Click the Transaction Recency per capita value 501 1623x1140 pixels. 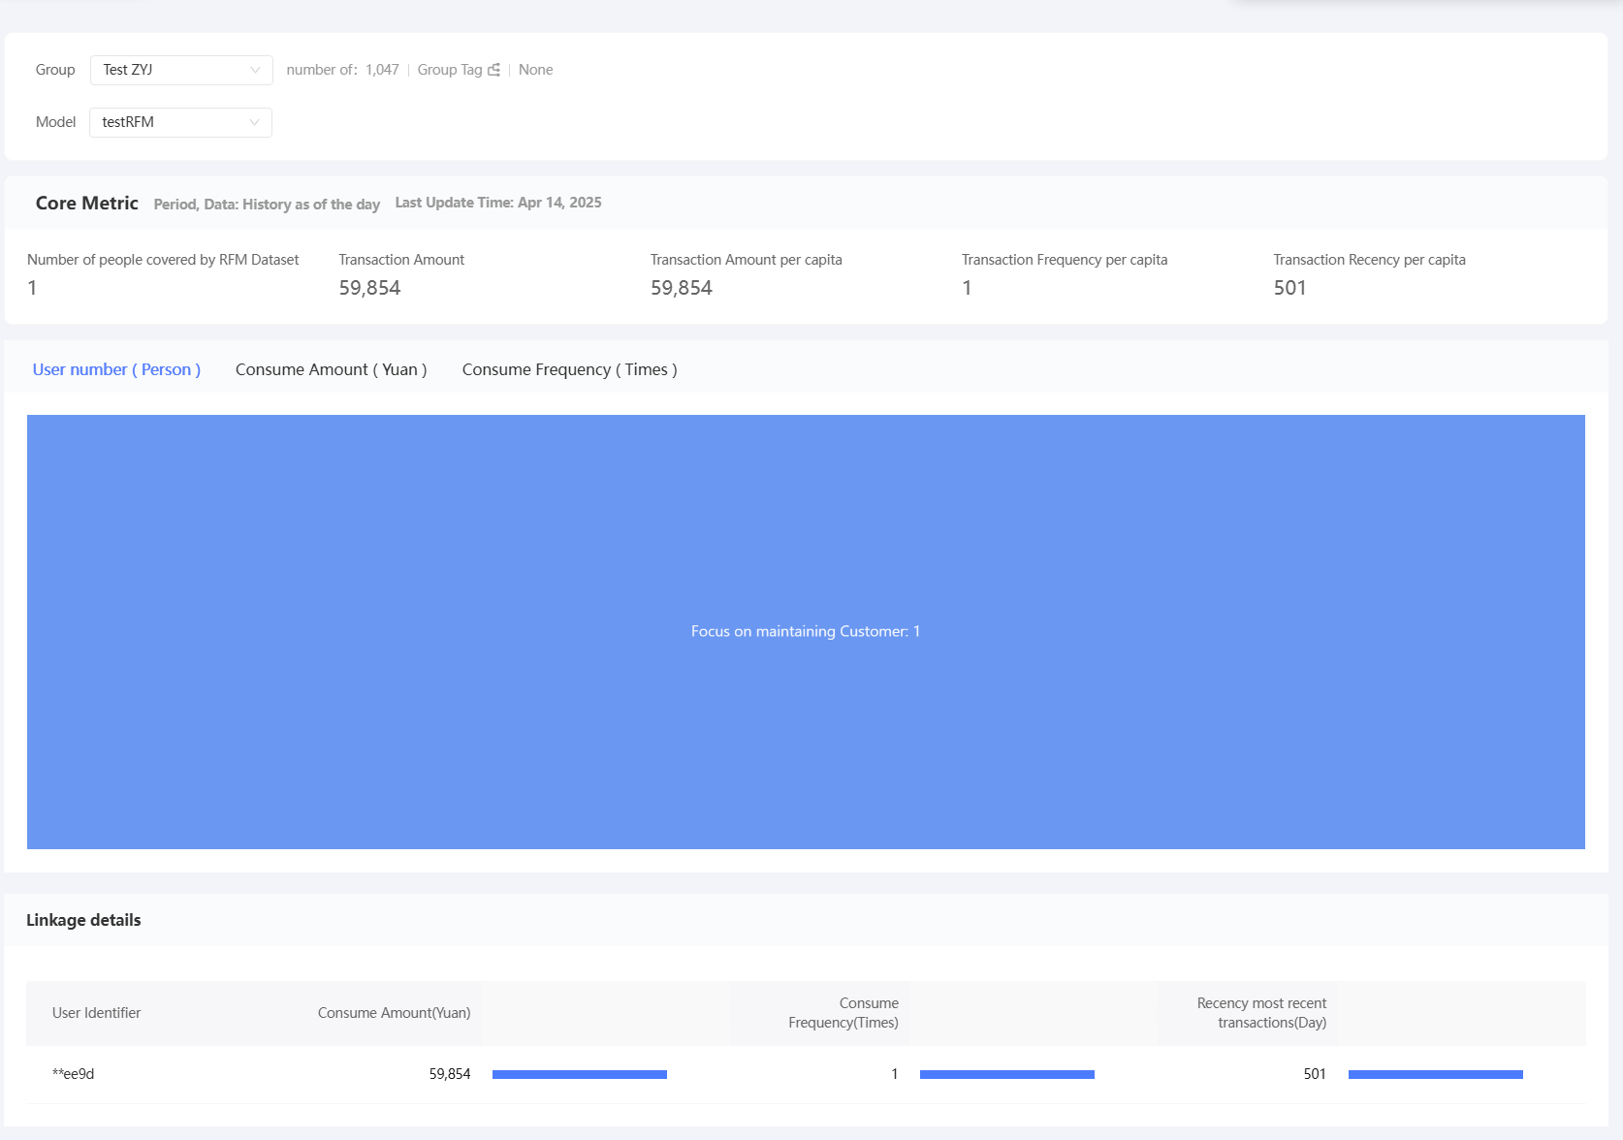[x=1289, y=288]
